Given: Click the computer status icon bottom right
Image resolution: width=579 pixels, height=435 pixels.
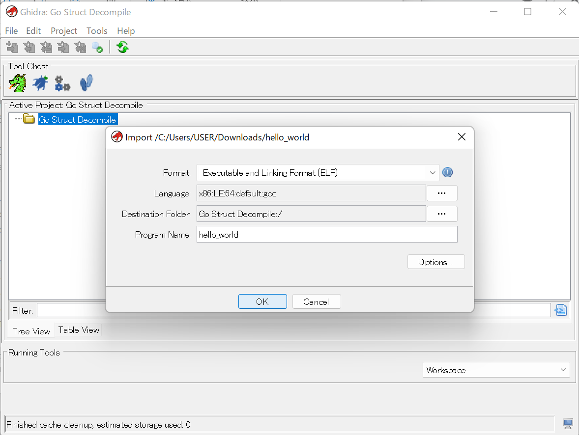Looking at the screenshot, I should [568, 423].
